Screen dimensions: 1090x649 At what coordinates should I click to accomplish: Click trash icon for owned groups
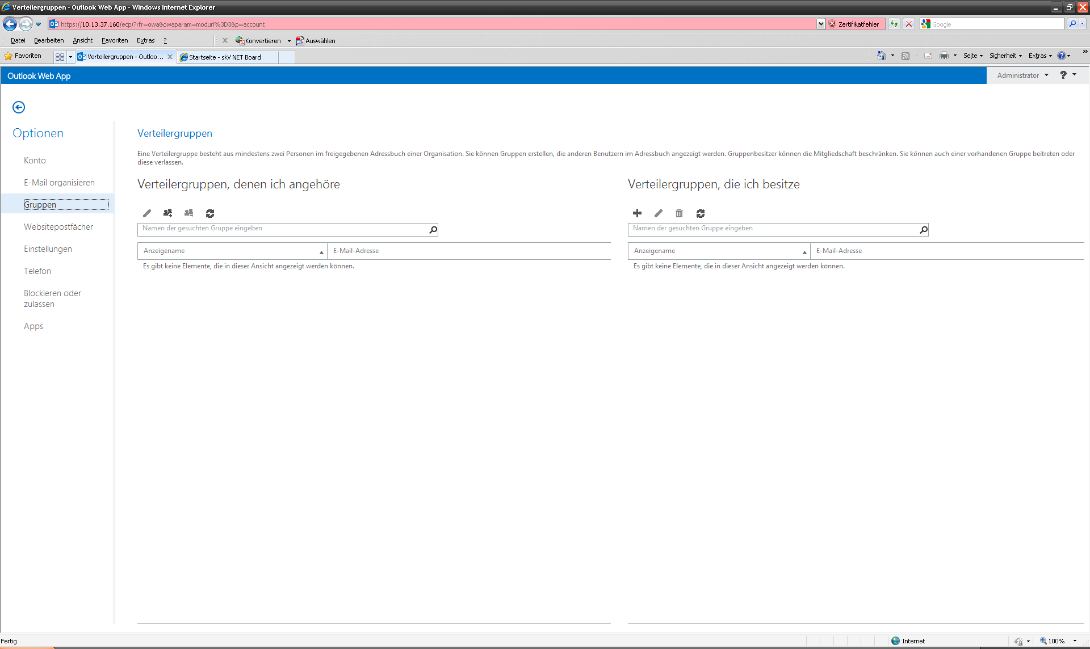679,213
